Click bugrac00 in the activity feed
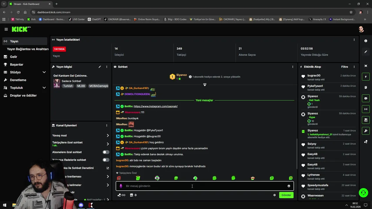 pos(314,76)
